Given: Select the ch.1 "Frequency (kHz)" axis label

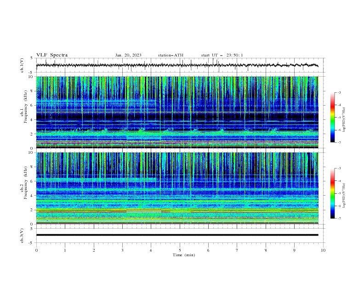Looking at the screenshot, I should [26, 106].
